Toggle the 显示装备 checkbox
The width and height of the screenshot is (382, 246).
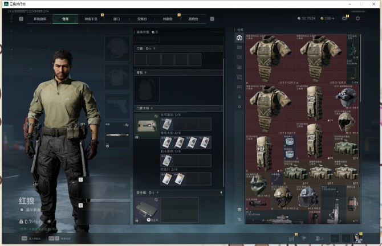coord(22,210)
